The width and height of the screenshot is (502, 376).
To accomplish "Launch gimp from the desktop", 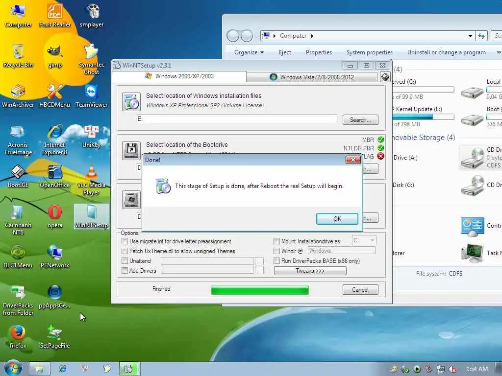I will (x=55, y=55).
